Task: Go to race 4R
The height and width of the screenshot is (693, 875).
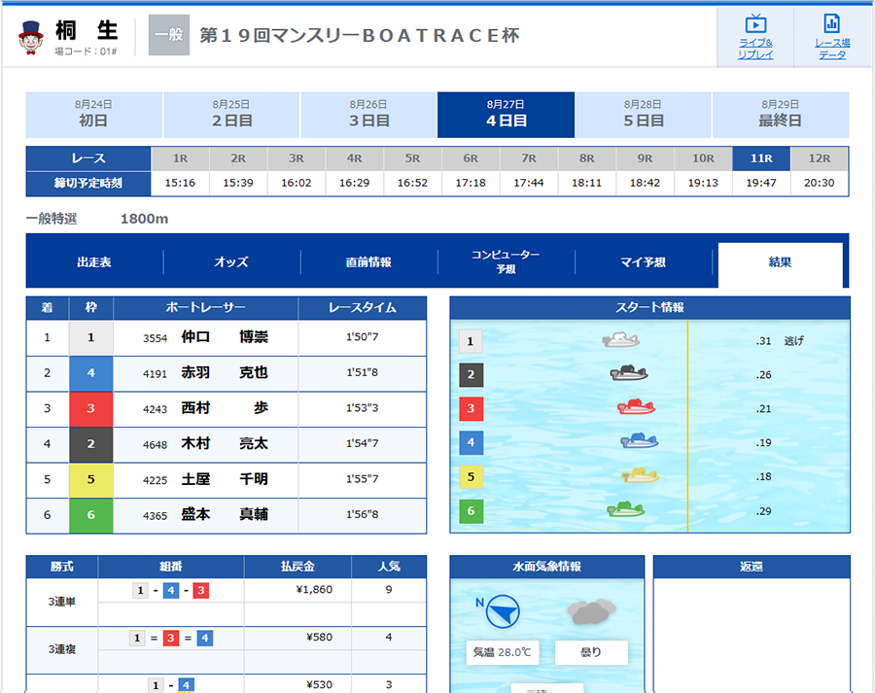Action: pos(354,158)
